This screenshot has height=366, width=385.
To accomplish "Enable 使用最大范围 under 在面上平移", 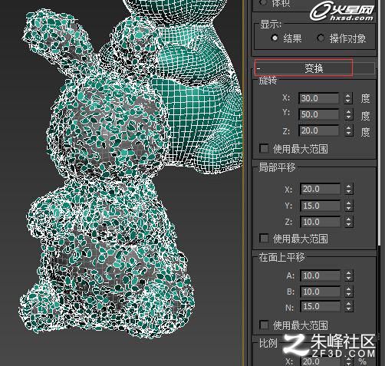I will pos(264,325).
